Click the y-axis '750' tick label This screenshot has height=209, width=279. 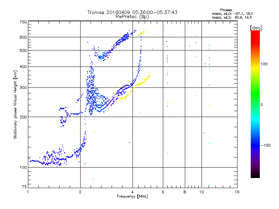click(x=23, y=22)
